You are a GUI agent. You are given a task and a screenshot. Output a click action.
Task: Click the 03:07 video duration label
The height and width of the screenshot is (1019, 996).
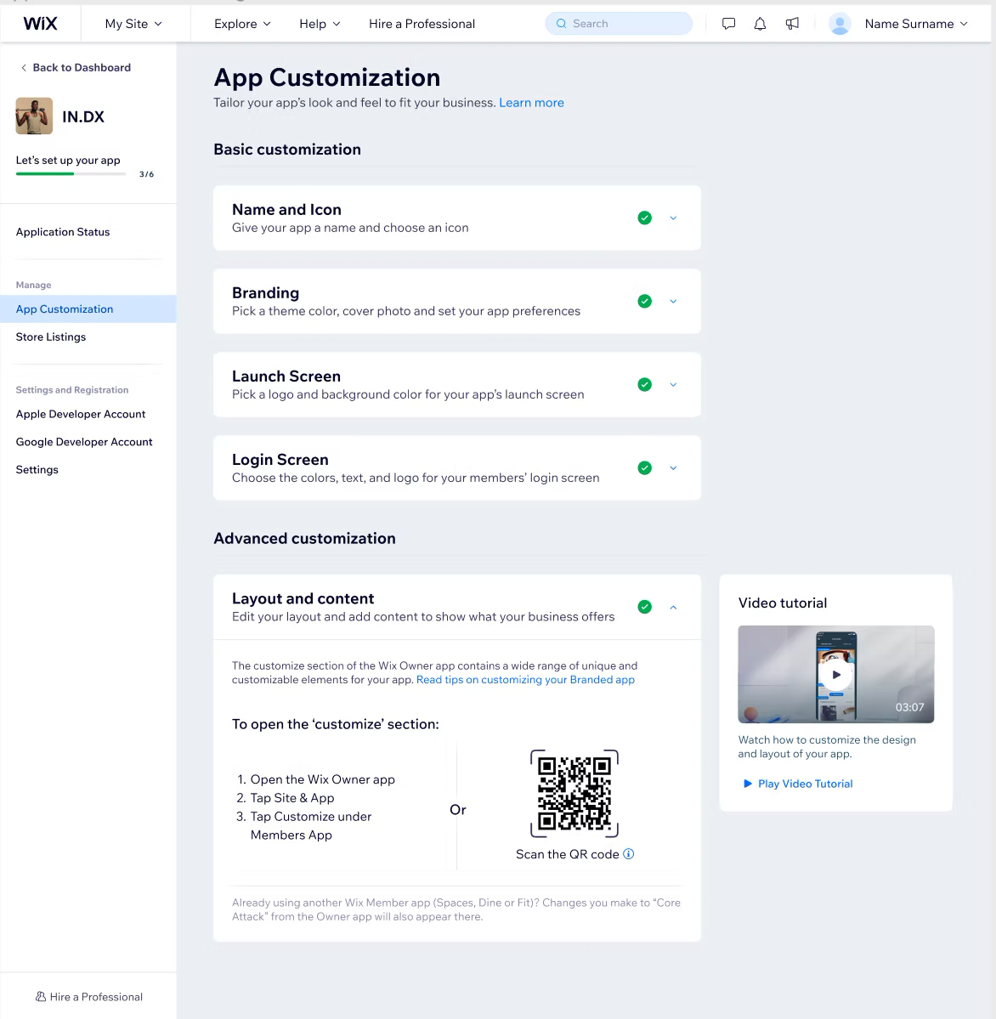(909, 707)
